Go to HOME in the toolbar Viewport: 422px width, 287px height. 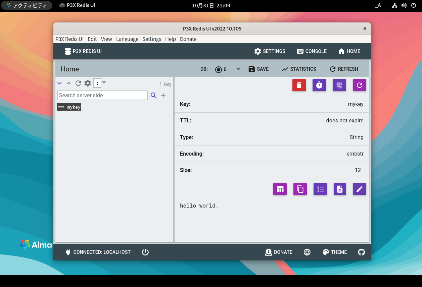coord(349,51)
